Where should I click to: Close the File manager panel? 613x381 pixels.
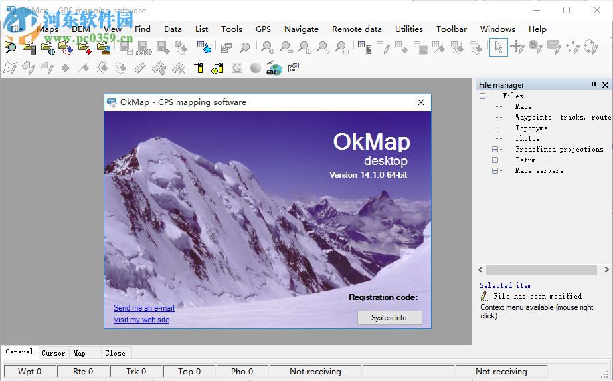tap(605, 85)
